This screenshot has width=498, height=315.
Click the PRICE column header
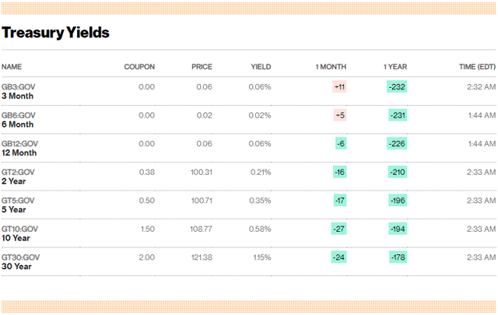click(x=202, y=66)
